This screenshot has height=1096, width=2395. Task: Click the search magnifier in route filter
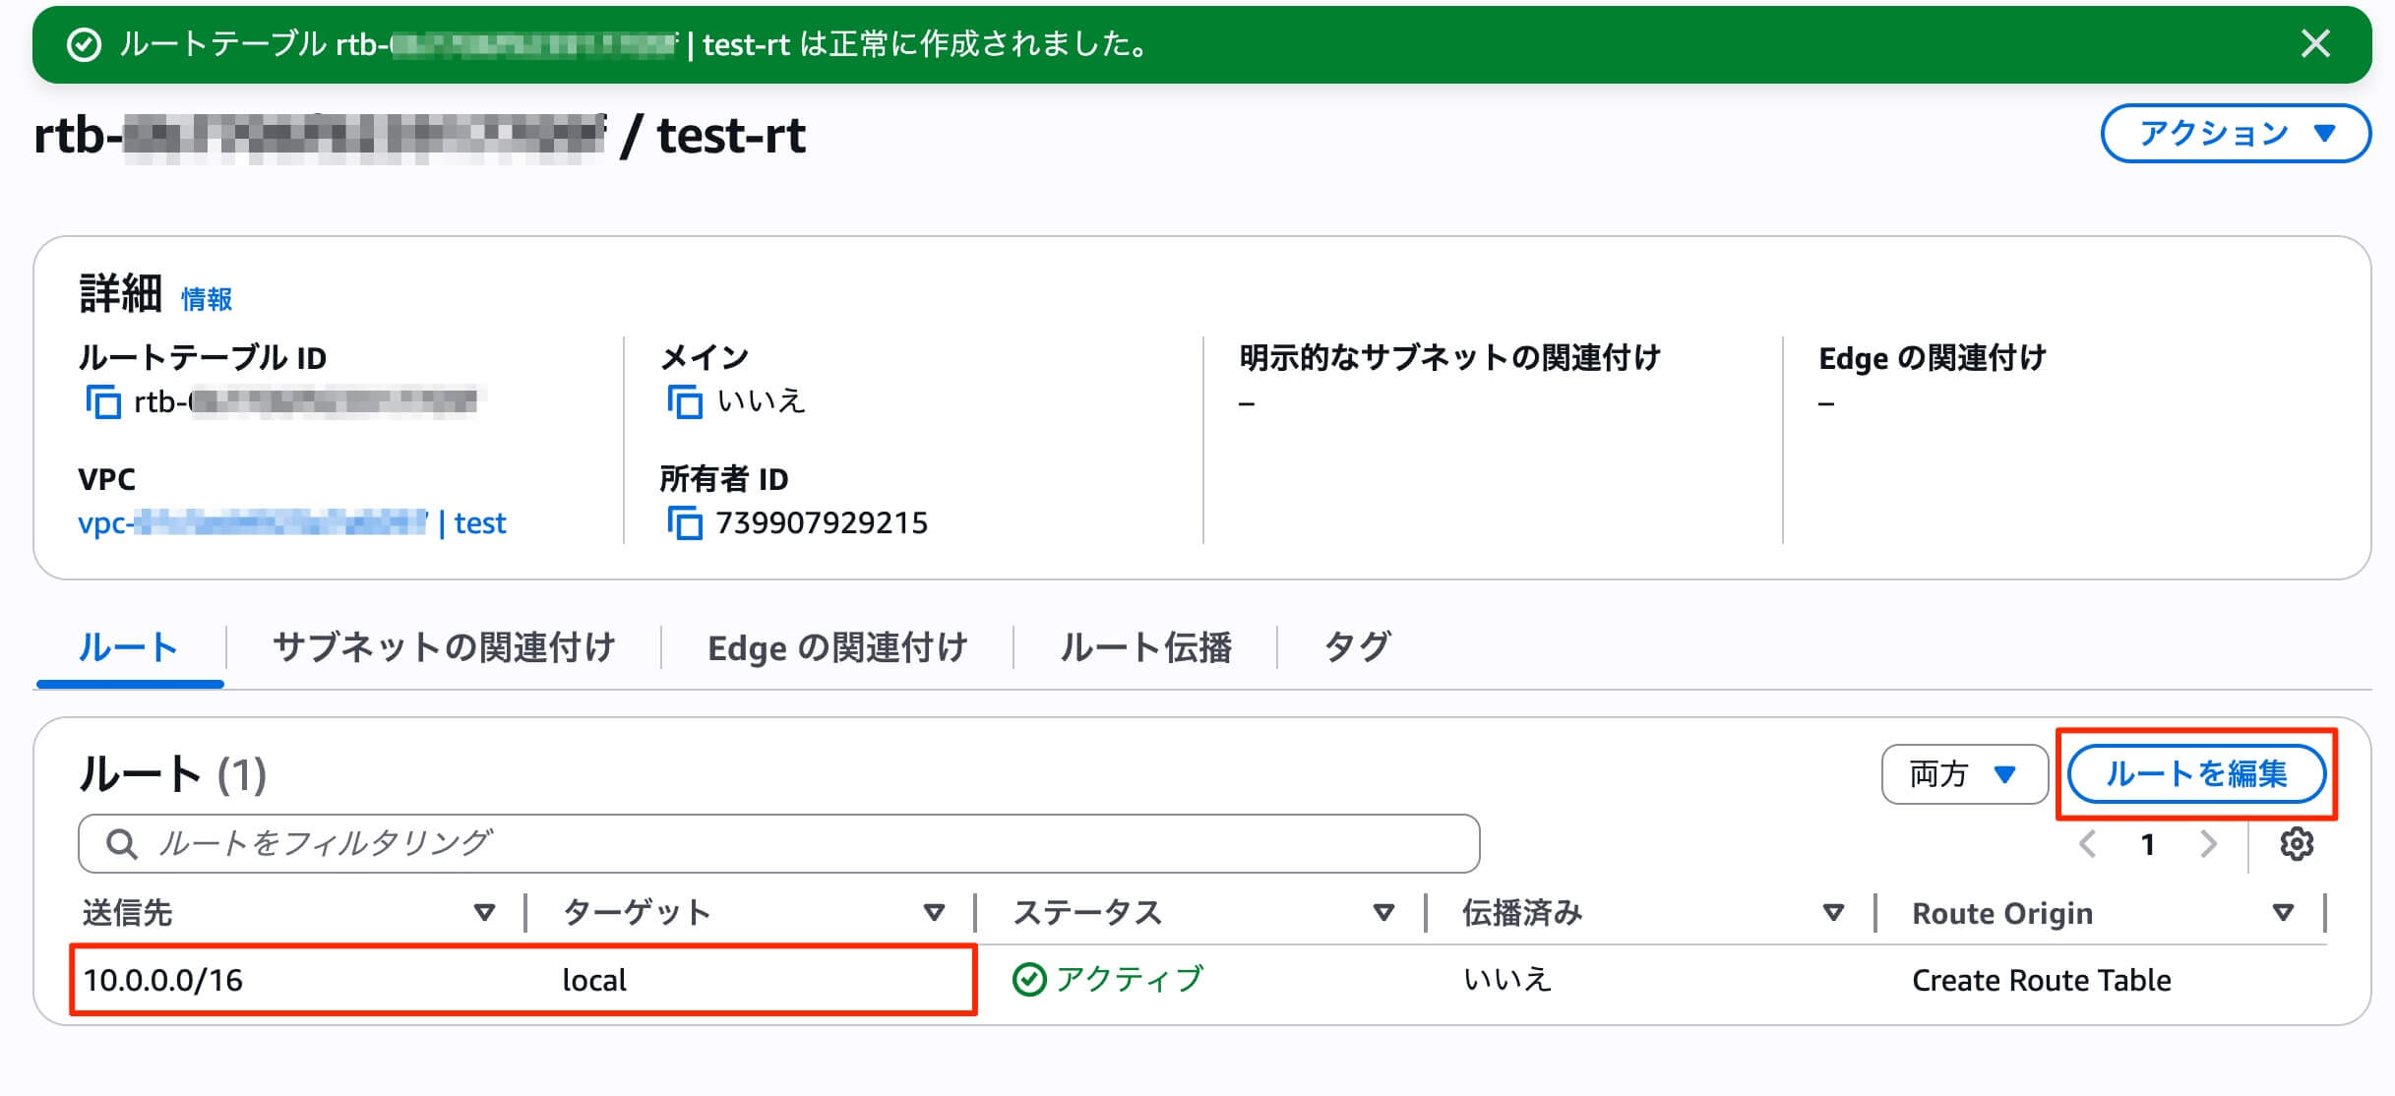pos(122,843)
